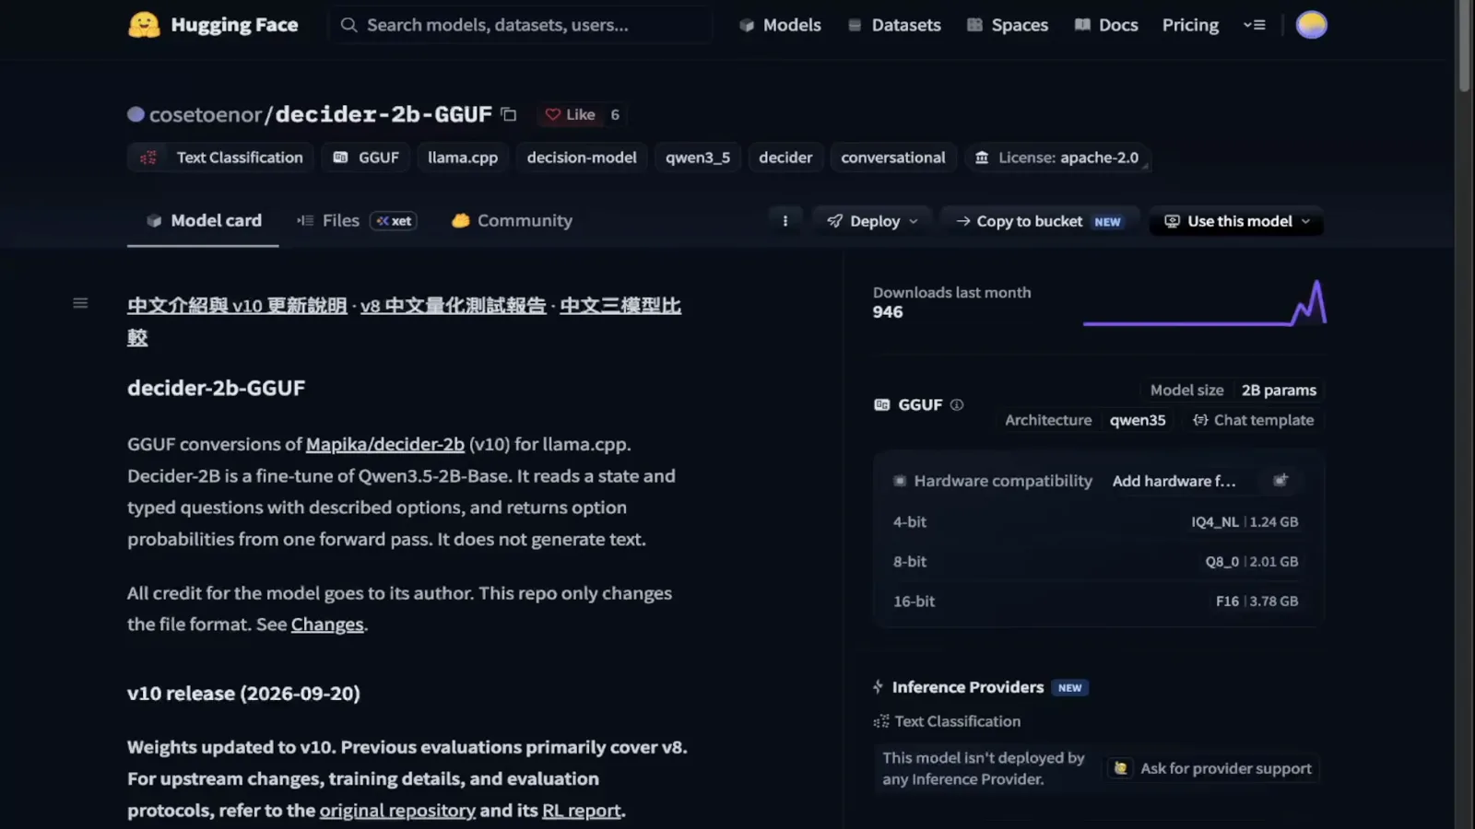The image size is (1475, 829).
Task: Open the Files tab
Action: pos(356,220)
